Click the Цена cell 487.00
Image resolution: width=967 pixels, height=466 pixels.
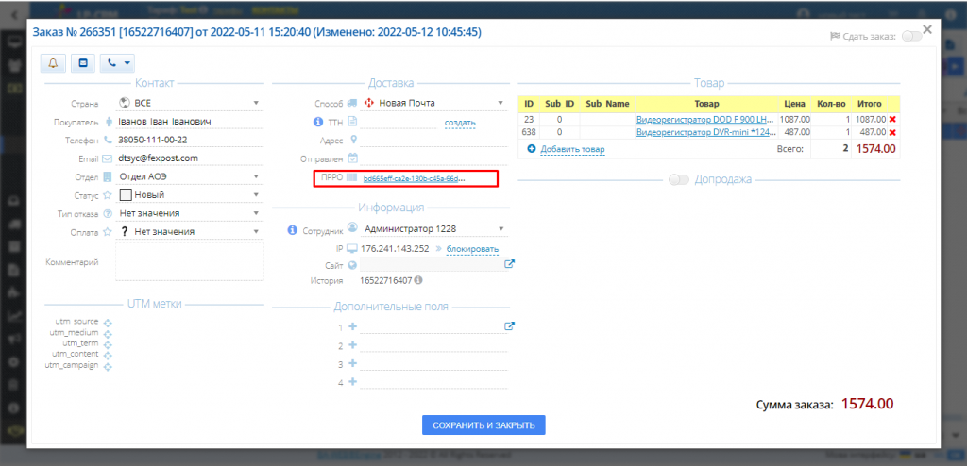(795, 132)
